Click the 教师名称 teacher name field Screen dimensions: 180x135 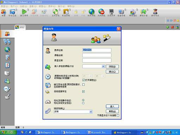97,50
